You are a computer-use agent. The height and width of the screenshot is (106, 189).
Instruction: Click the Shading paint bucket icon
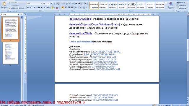pyautogui.click(x=80, y=7)
